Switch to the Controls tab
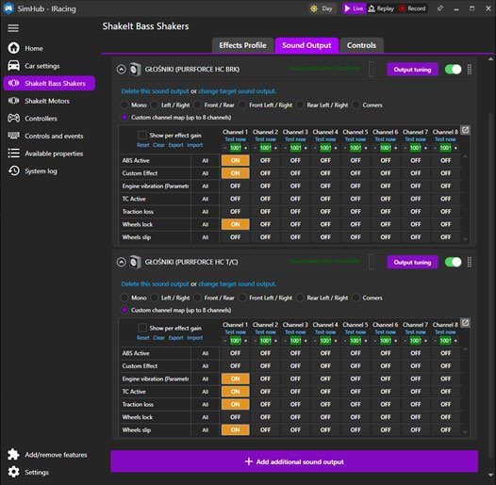 361,45
